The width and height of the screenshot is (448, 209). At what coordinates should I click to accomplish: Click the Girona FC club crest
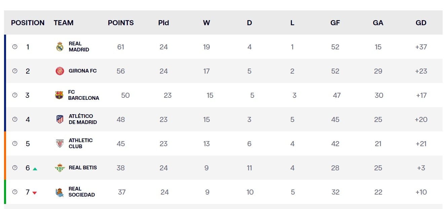(x=60, y=71)
